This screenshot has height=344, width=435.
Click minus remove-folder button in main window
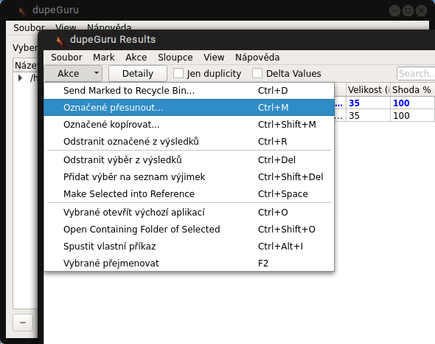(x=23, y=323)
